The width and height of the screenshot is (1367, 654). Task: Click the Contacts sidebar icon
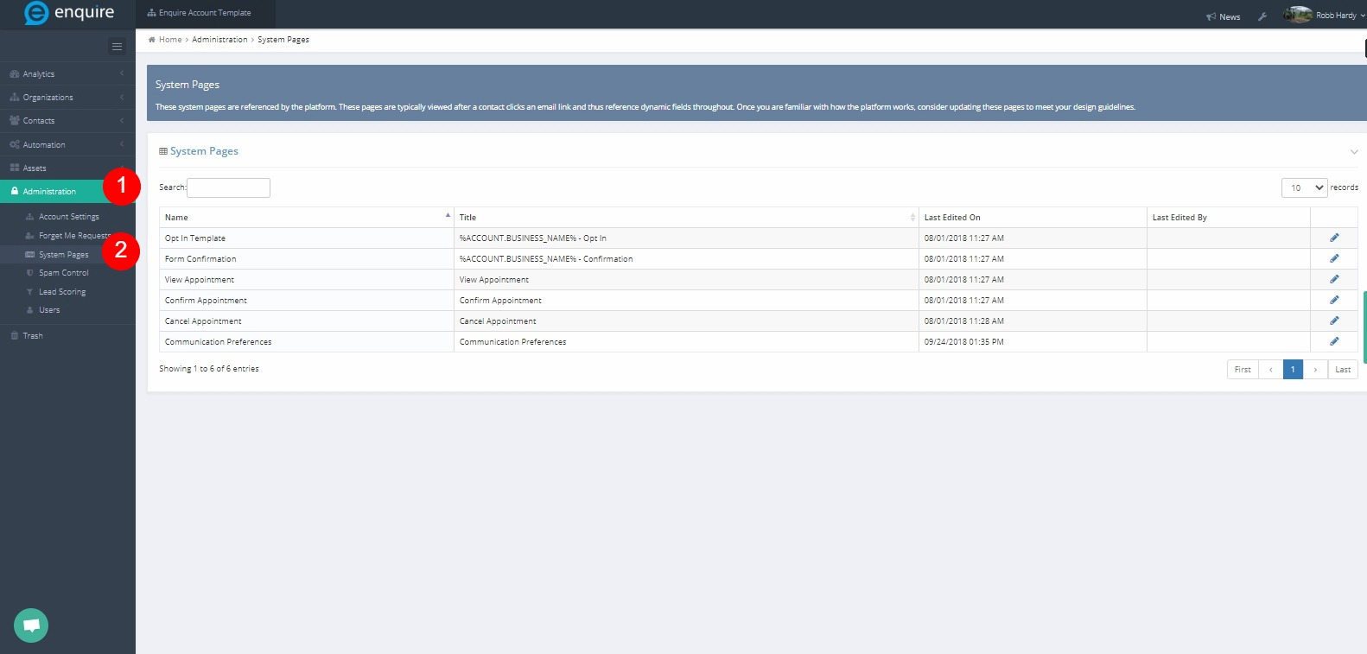click(x=15, y=121)
